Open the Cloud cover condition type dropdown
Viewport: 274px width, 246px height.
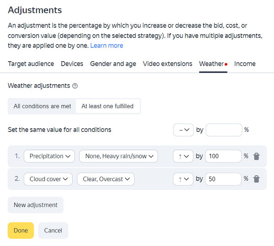tap(48, 179)
